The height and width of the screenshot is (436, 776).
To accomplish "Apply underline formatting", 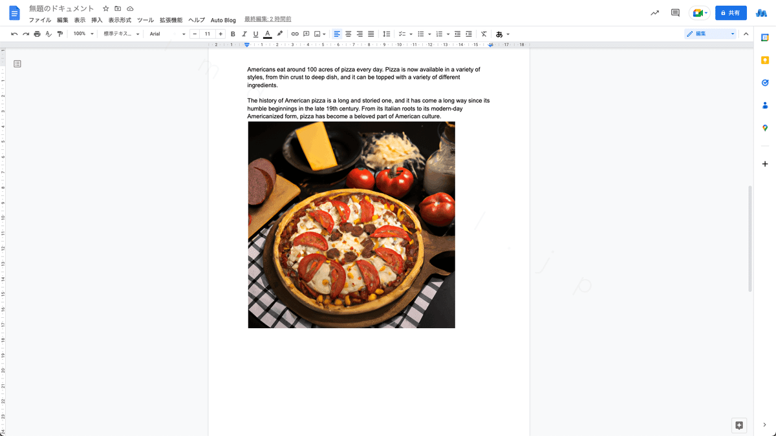I will click(x=255, y=34).
